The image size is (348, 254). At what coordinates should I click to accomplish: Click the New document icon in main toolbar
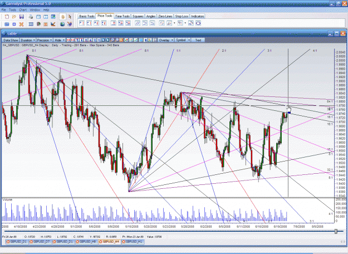point(7,17)
